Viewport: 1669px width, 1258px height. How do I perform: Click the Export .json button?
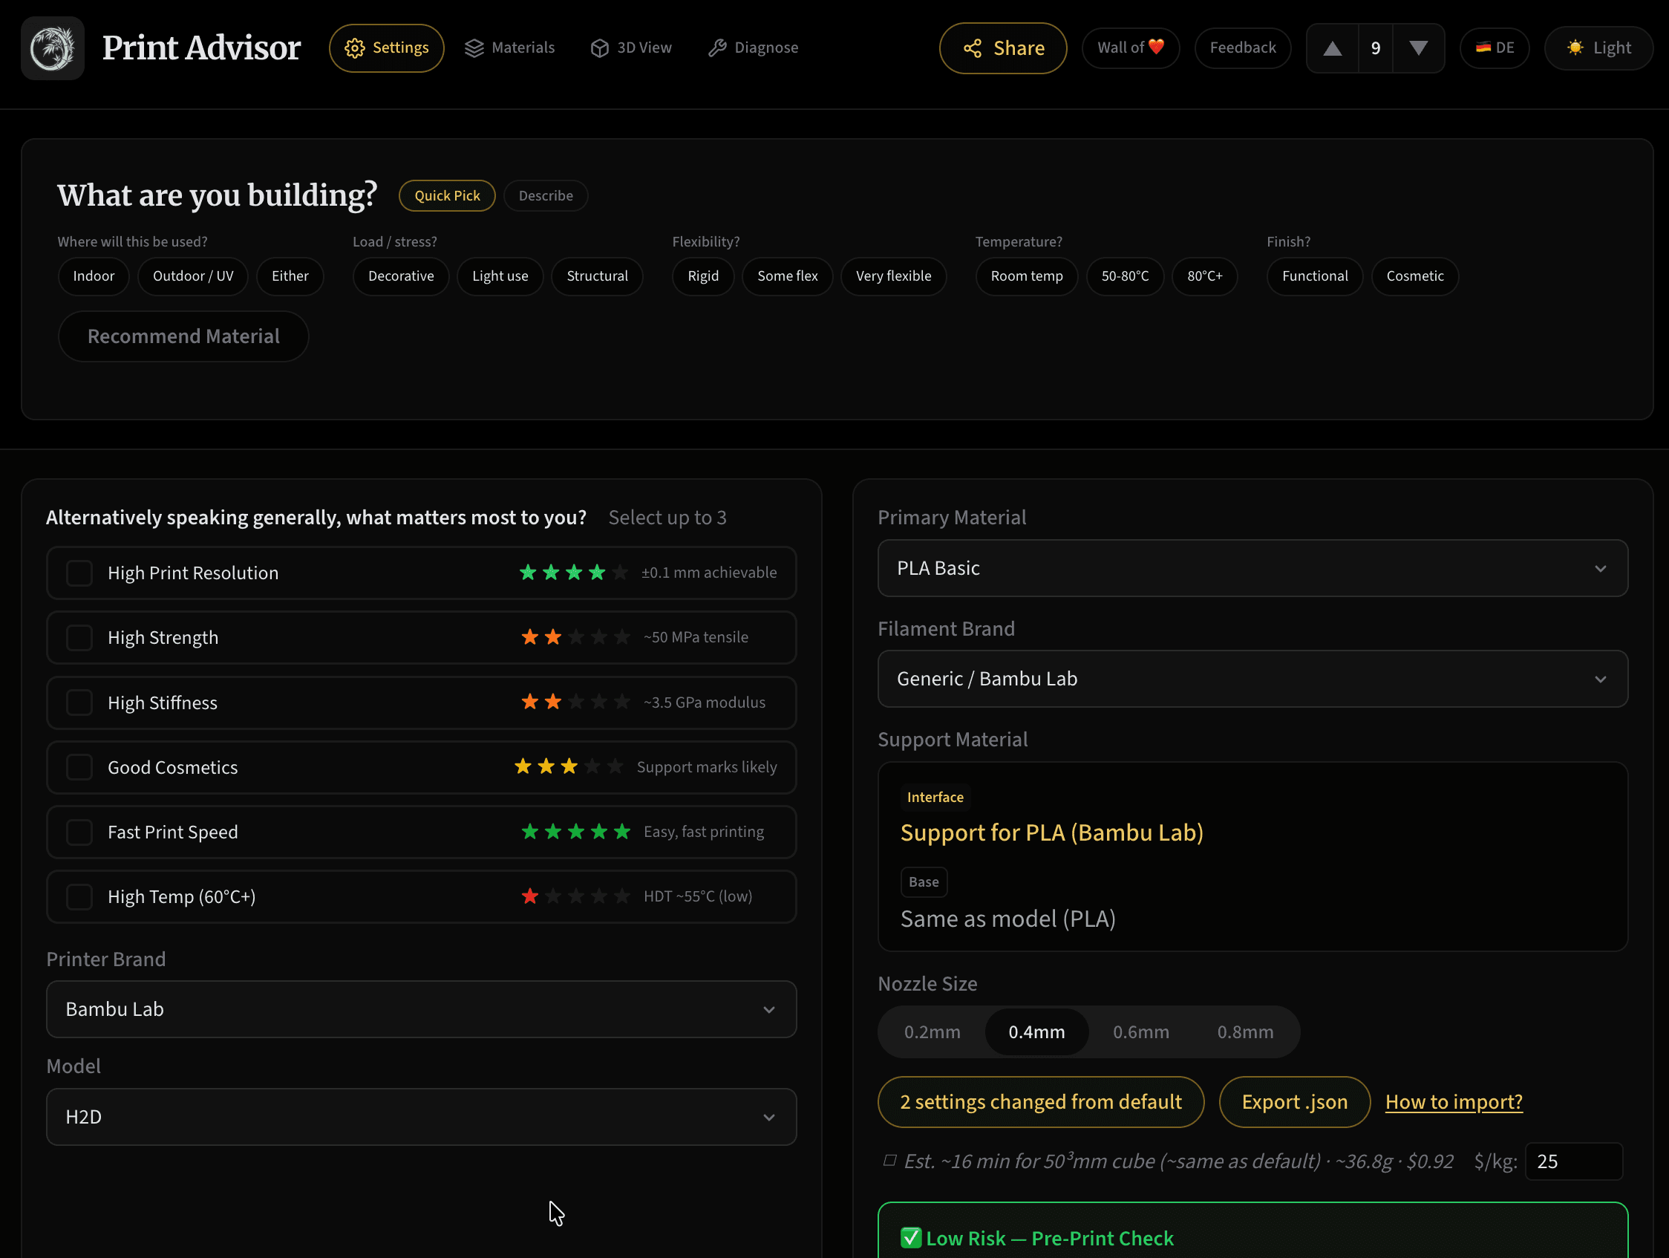[1294, 1102]
